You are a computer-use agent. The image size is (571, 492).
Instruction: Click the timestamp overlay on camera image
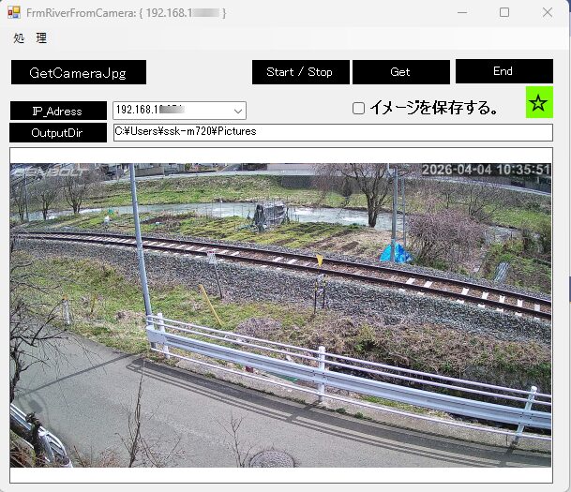[x=486, y=170]
